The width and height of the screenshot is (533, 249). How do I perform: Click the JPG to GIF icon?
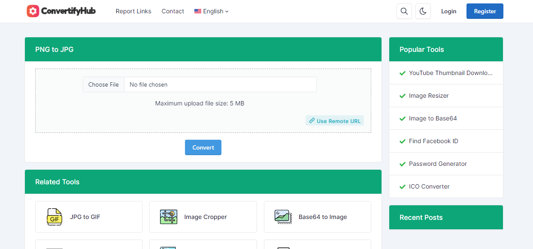[x=55, y=217]
